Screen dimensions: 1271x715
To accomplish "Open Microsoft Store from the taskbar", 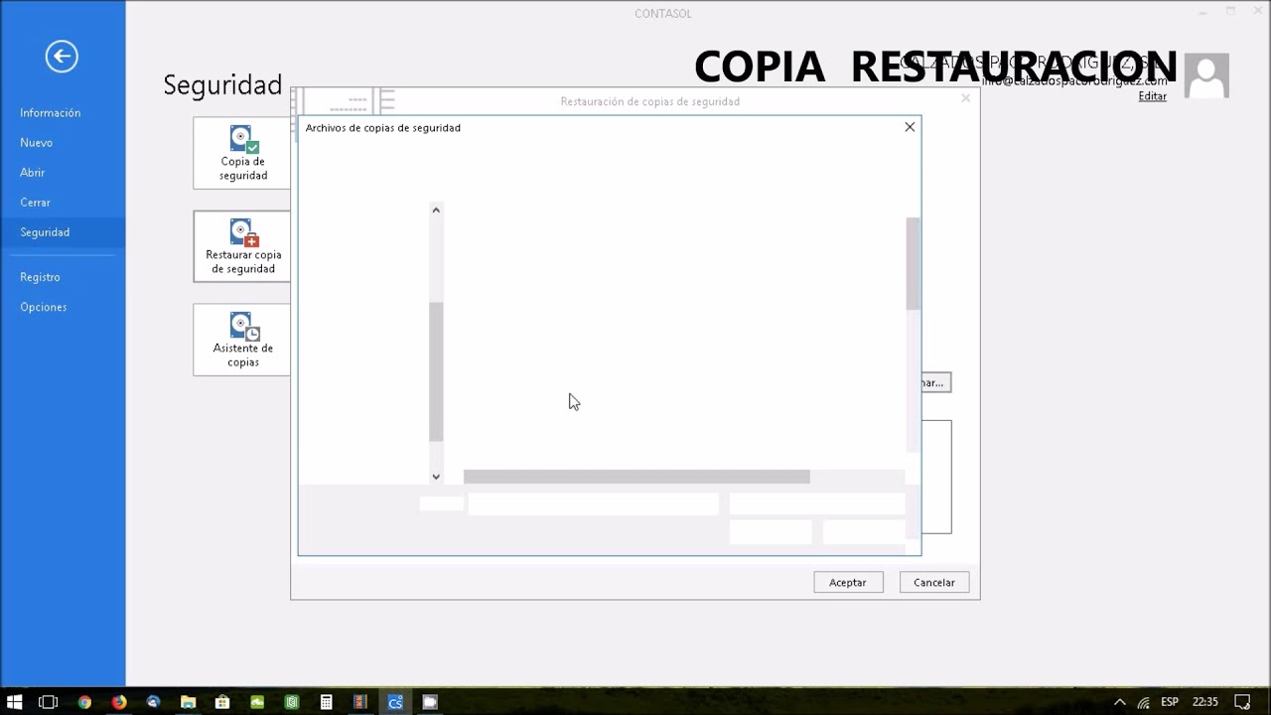I will coord(222,702).
